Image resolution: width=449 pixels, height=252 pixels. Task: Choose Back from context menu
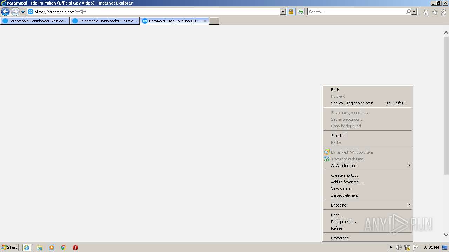pos(368,90)
